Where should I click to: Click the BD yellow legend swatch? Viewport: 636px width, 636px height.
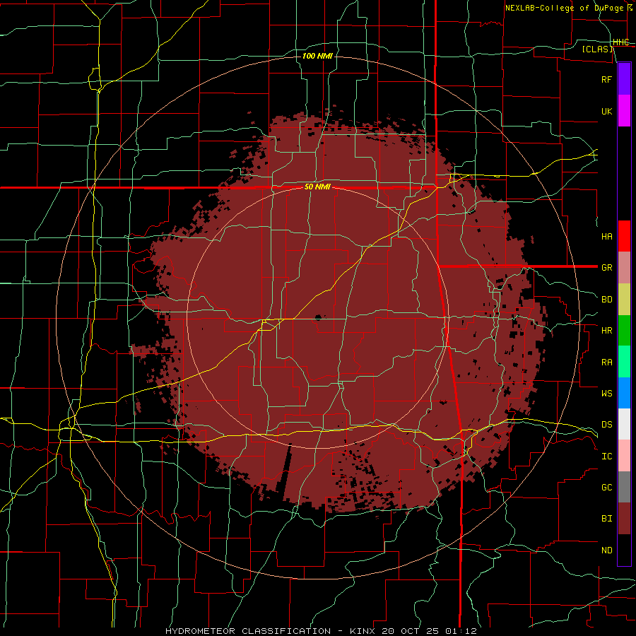624,300
